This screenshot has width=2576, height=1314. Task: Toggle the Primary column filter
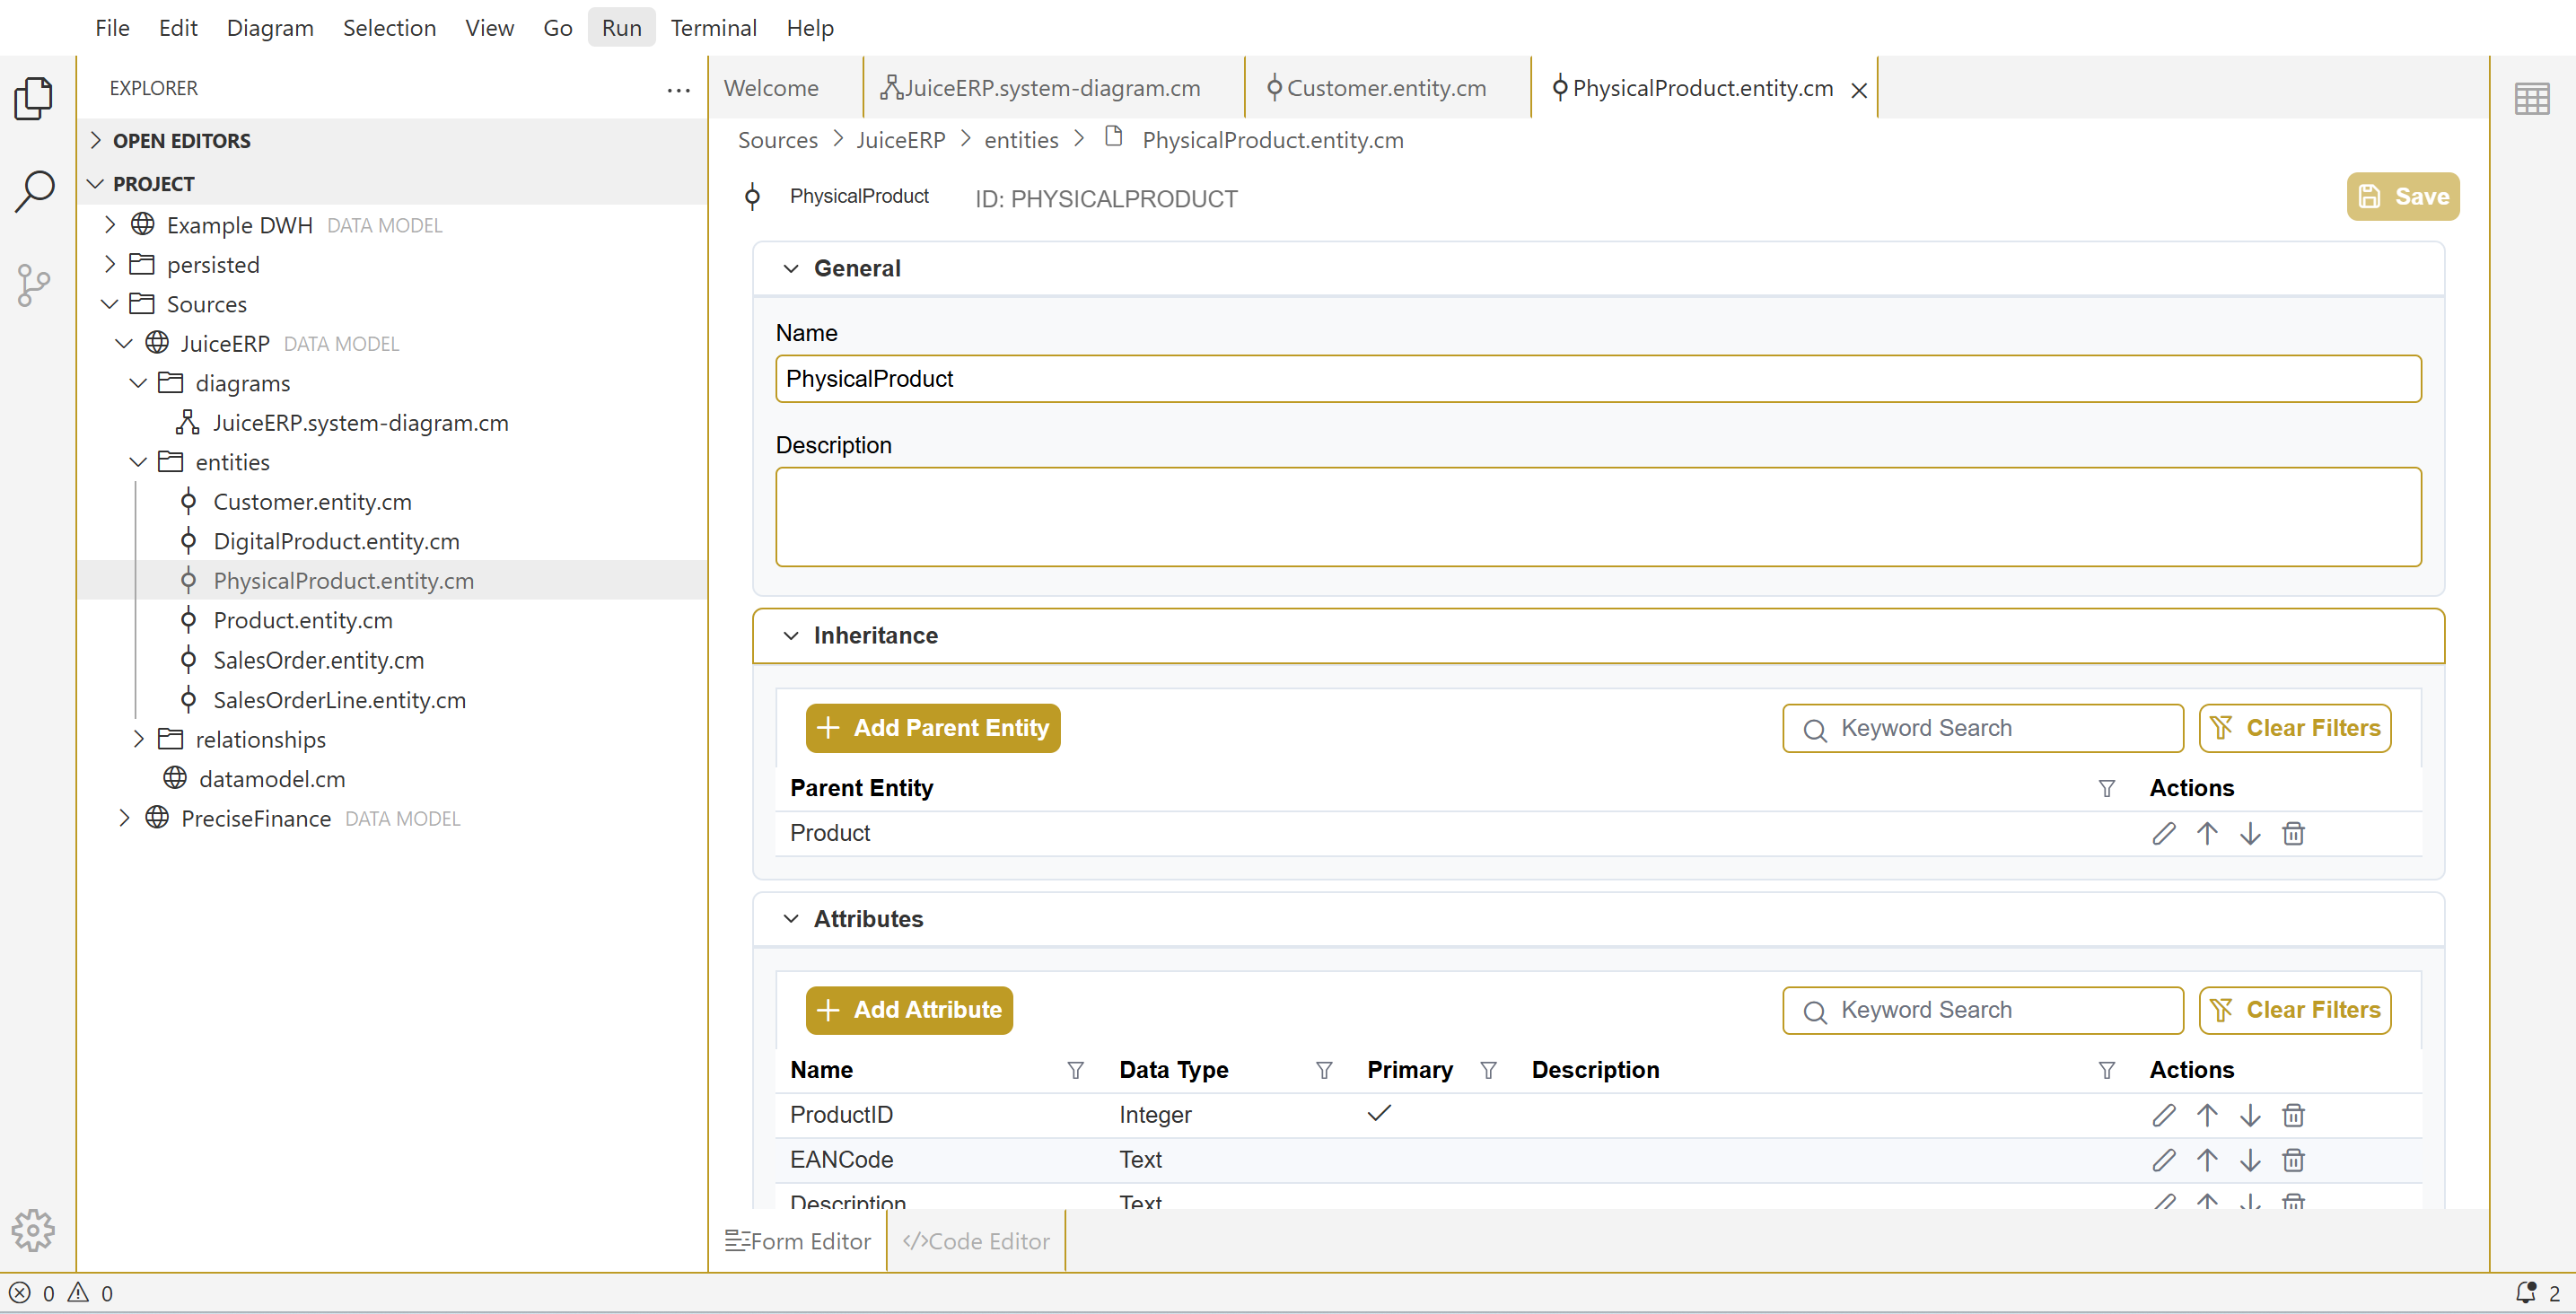pos(1488,1070)
